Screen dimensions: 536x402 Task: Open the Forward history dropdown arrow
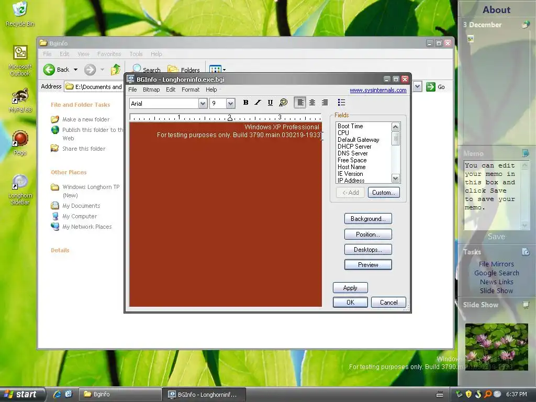102,70
